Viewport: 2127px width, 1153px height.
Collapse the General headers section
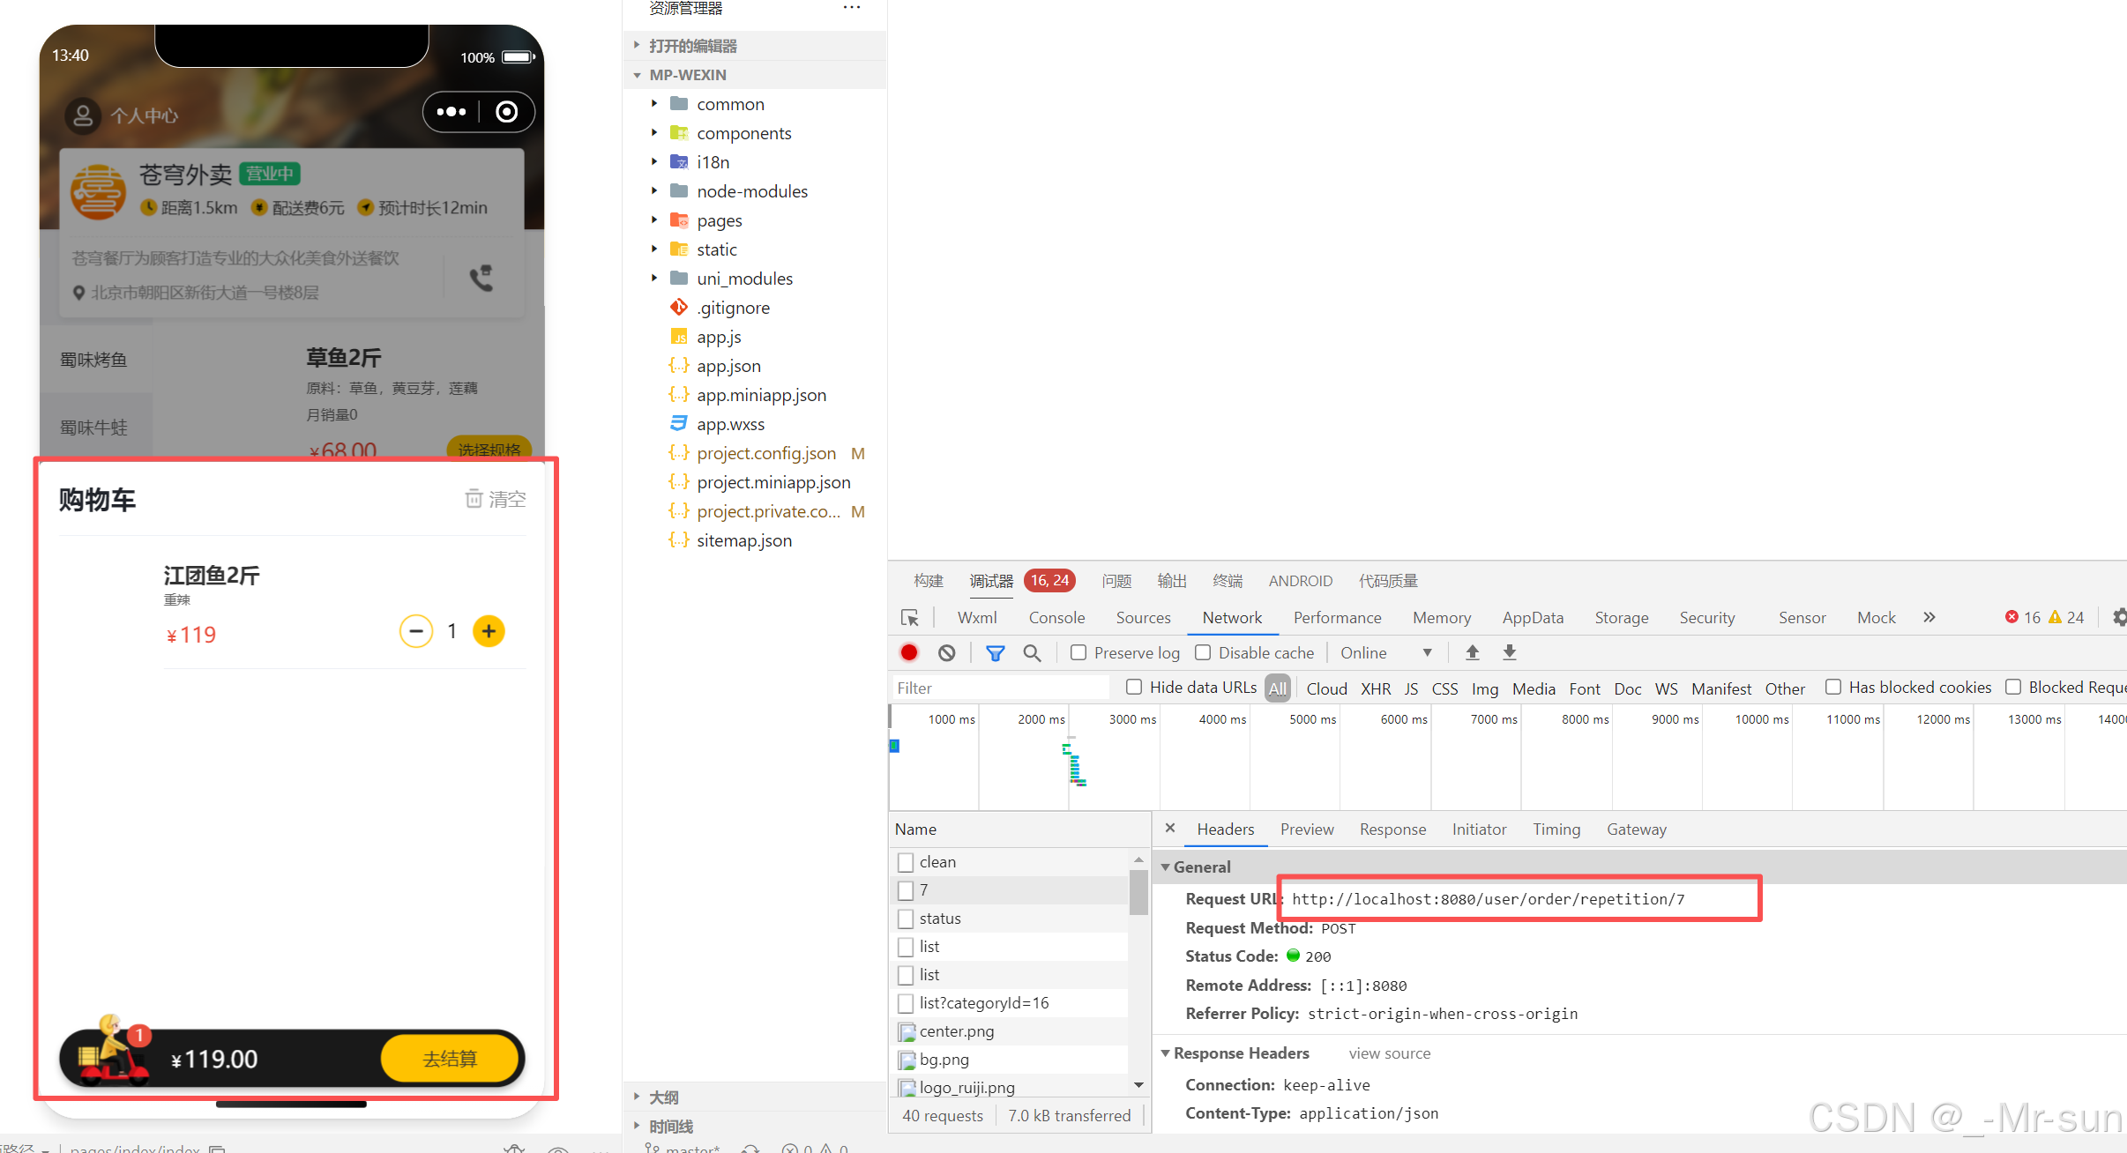coord(1165,867)
